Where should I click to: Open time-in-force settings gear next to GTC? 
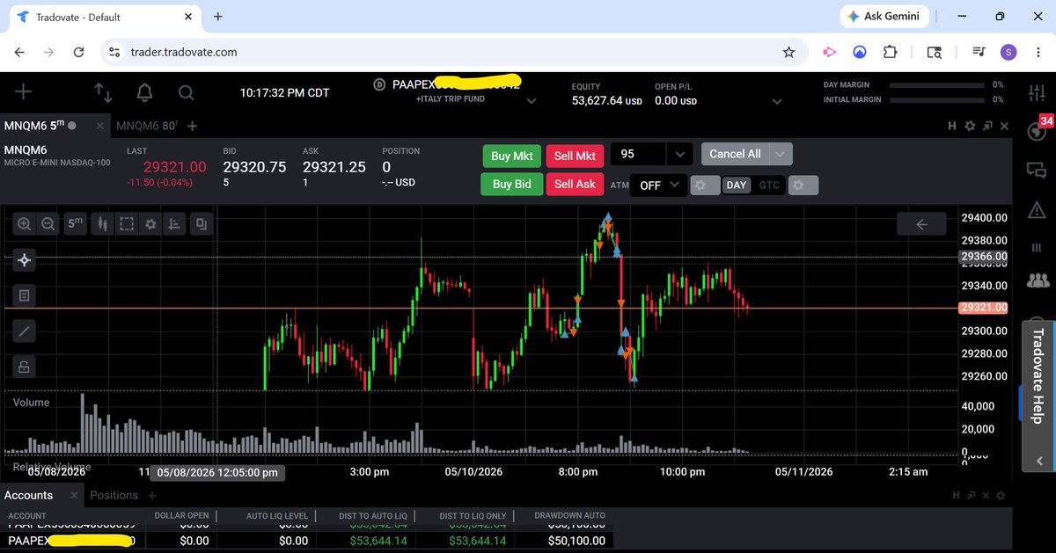(803, 186)
